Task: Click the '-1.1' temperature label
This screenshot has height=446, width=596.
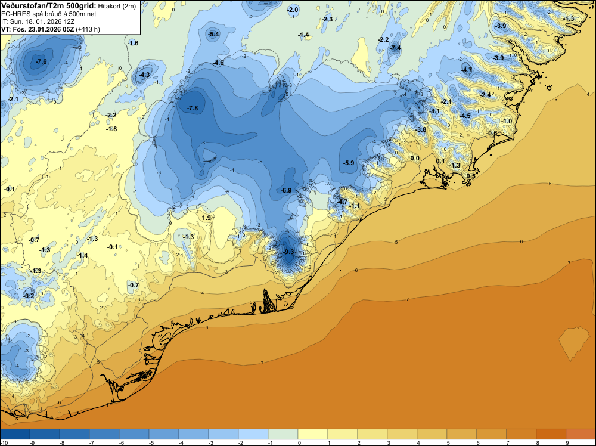Action: click(355, 206)
